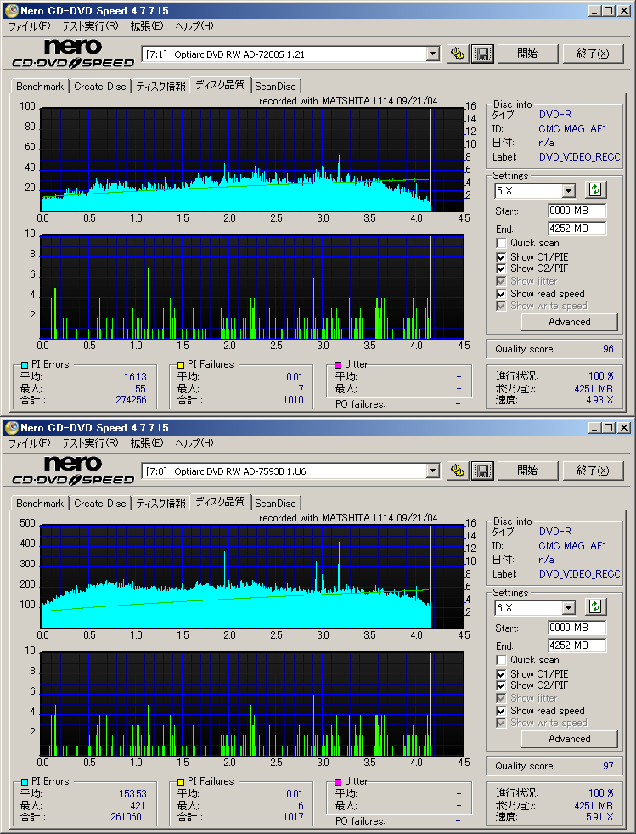Toggle Quick scan checkbox in the bottom window
This screenshot has width=636, height=834.
pyautogui.click(x=501, y=660)
